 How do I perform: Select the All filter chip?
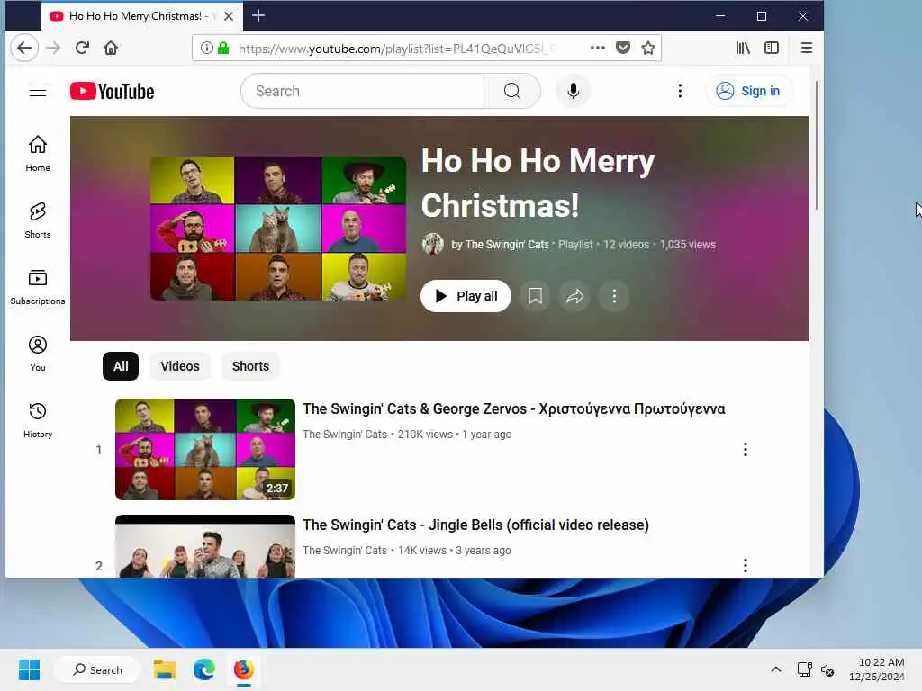point(121,366)
